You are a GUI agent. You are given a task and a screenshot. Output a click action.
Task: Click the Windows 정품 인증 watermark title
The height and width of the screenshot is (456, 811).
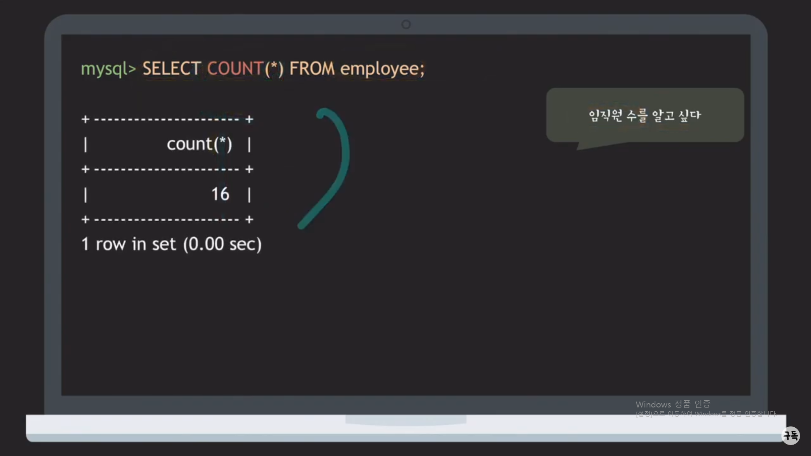(672, 404)
